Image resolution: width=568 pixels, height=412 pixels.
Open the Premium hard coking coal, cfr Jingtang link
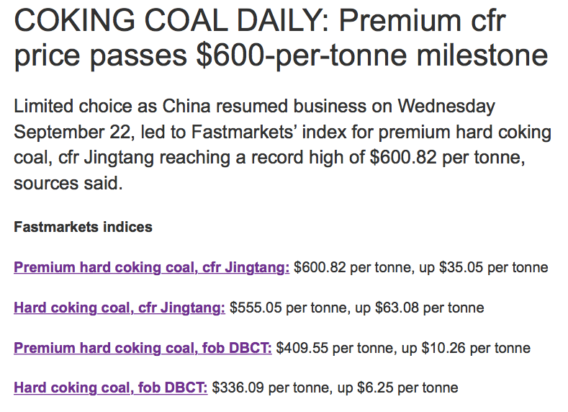[151, 268]
